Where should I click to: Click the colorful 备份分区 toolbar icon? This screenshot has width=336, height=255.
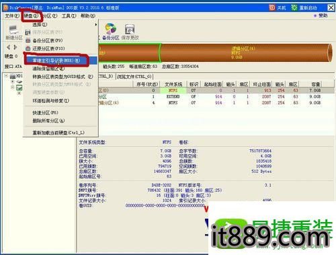click(x=111, y=29)
